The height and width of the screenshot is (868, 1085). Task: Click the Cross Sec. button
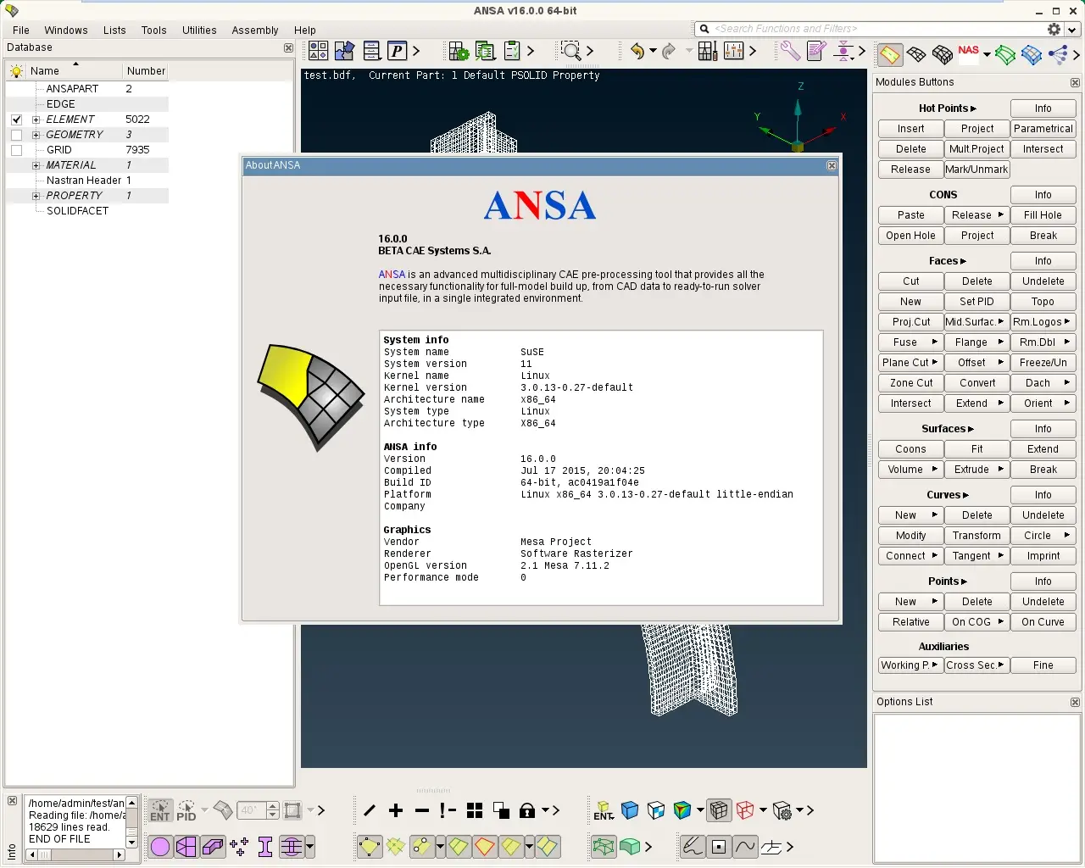pyautogui.click(x=976, y=665)
